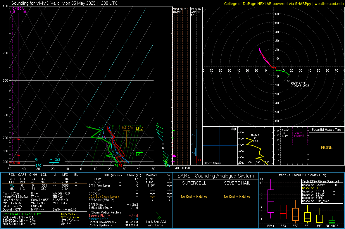Image resolution: width=345 pixels, height=229 pixels.
Task: Click the WNDG = 0.0 value
Action: click(61, 193)
